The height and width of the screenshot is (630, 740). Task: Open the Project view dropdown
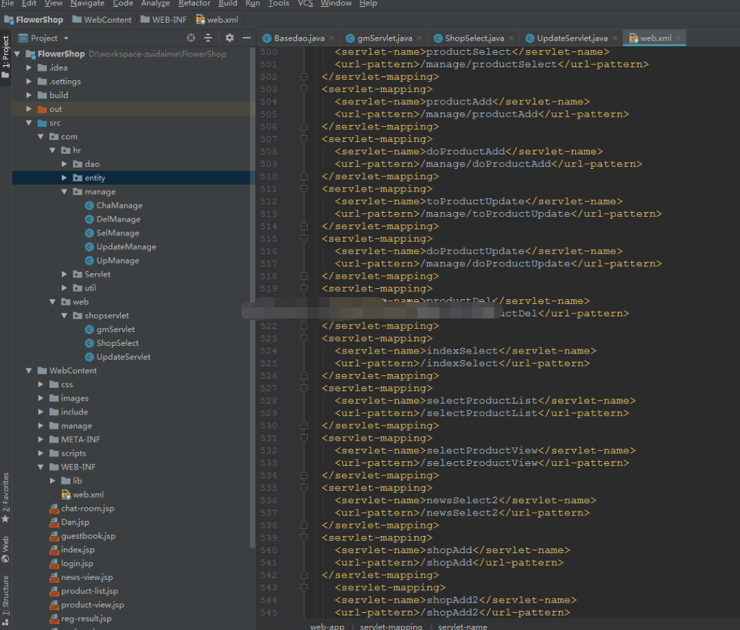44,38
